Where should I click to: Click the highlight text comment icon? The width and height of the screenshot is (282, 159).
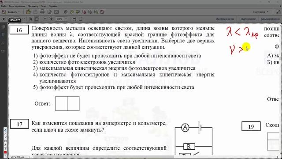point(78,12)
